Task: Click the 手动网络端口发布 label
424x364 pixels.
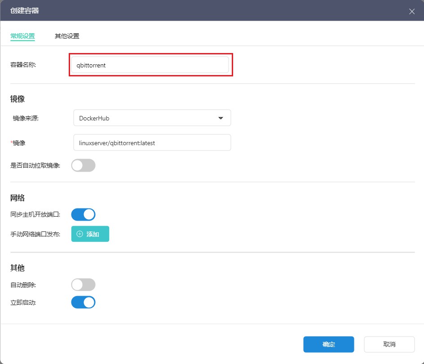Action: [35, 234]
